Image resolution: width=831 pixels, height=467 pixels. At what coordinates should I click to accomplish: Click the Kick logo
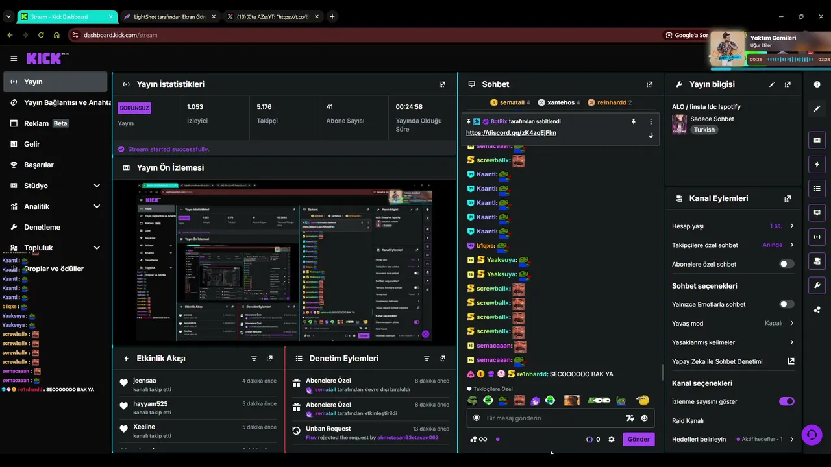47,58
